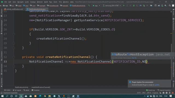Open Task View on the taskbar

(x=16, y=96)
